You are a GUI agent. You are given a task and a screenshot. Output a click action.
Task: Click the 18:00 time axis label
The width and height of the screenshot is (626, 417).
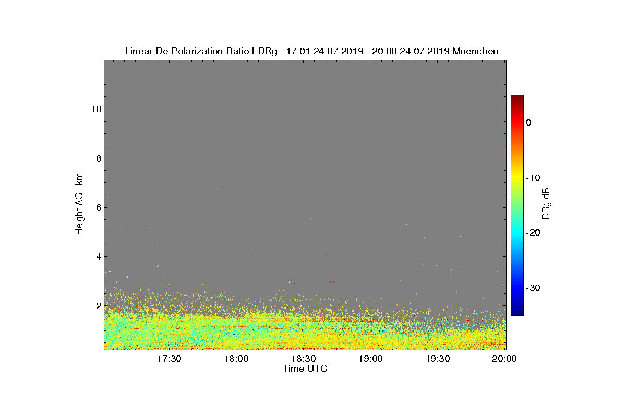click(236, 359)
